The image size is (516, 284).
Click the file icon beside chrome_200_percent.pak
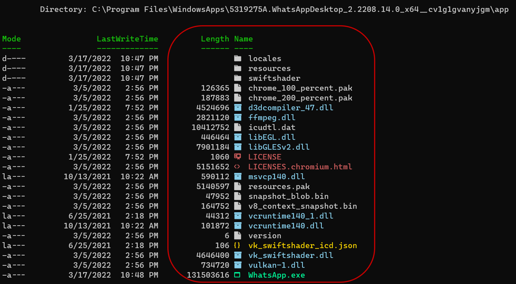point(238,98)
